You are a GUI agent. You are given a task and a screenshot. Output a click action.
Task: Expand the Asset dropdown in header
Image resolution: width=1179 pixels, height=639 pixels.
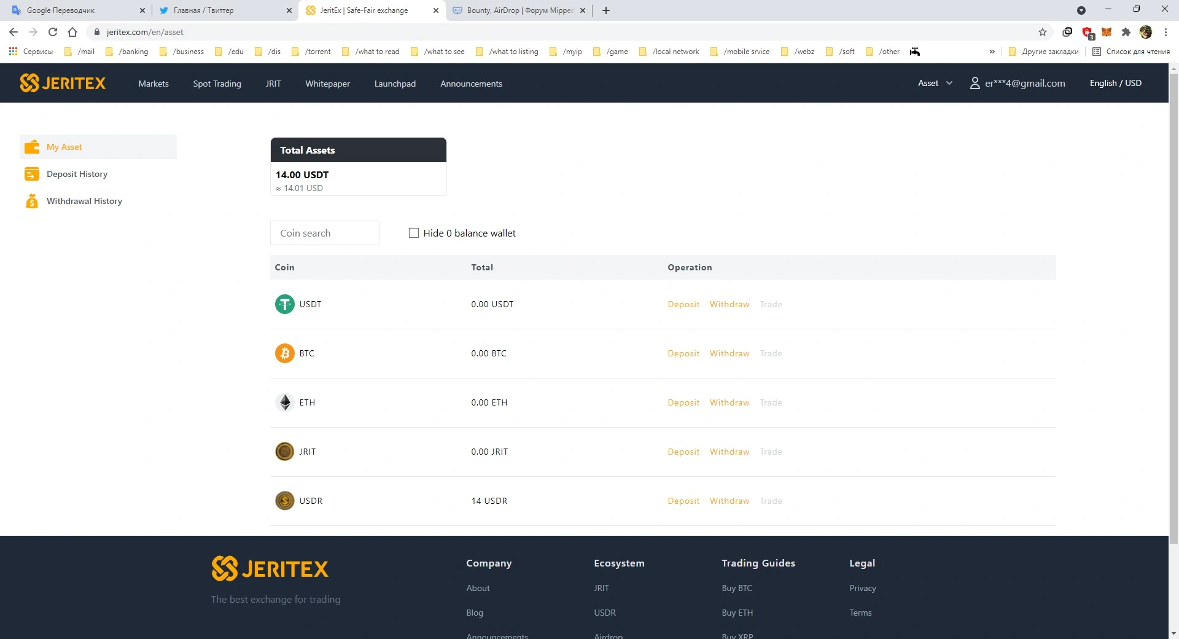(935, 84)
